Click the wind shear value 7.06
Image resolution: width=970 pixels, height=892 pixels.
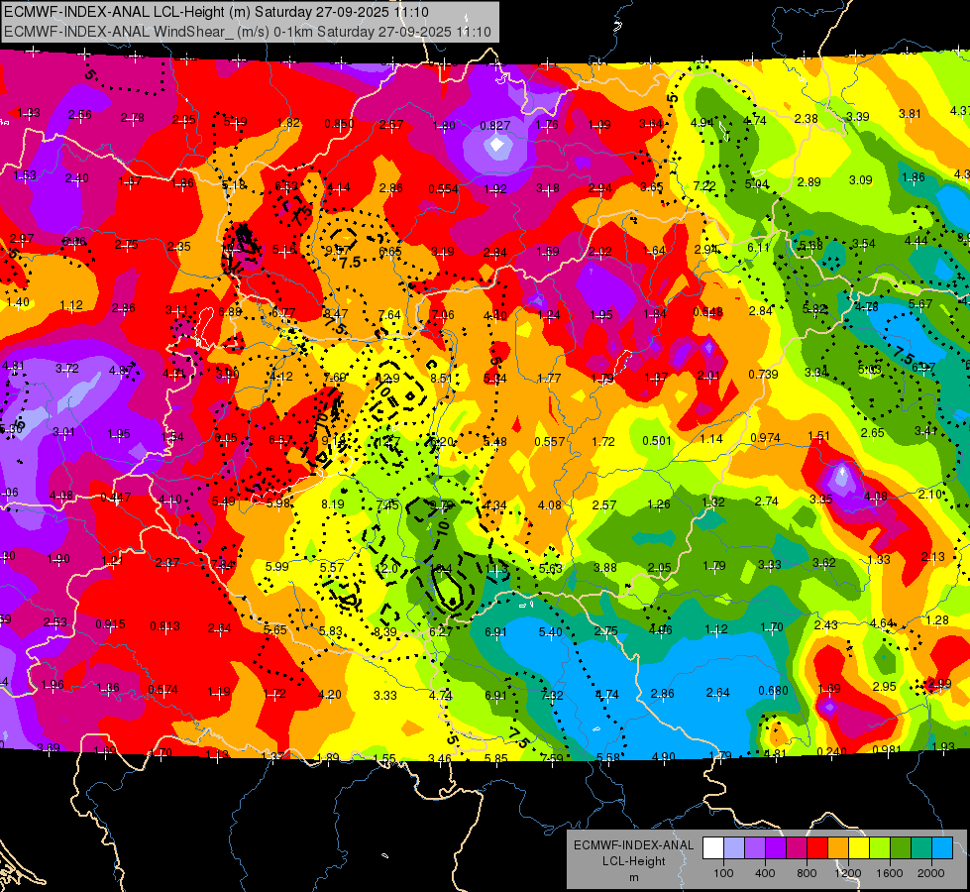point(443,315)
